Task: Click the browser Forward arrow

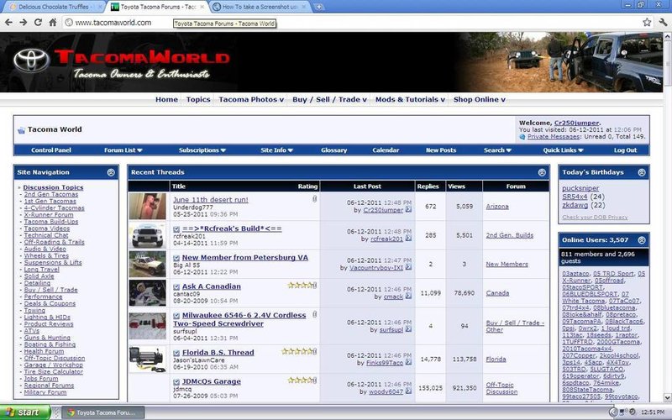Action: 24,23
